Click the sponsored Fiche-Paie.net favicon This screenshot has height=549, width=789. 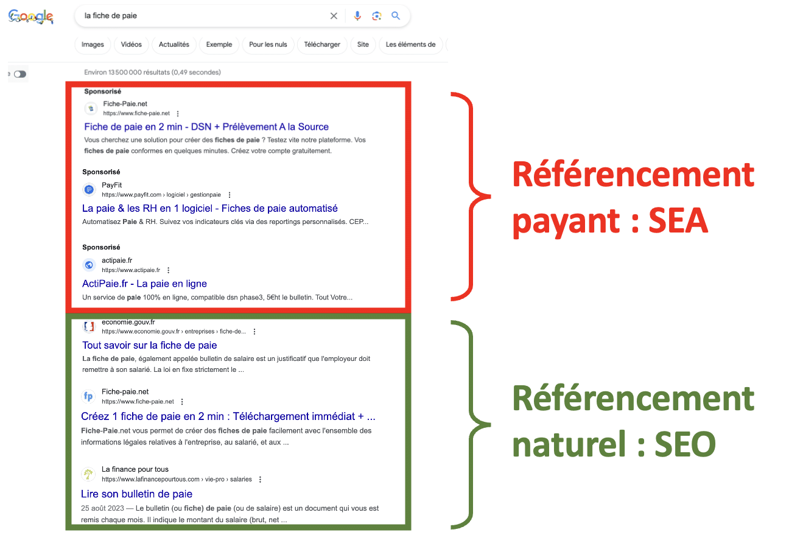coord(91,108)
